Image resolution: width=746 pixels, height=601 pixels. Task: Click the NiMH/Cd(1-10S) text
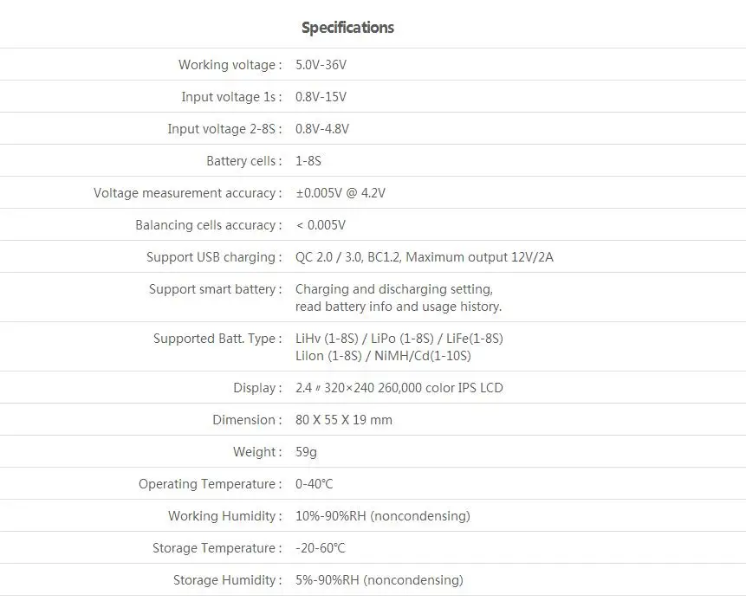click(423, 356)
